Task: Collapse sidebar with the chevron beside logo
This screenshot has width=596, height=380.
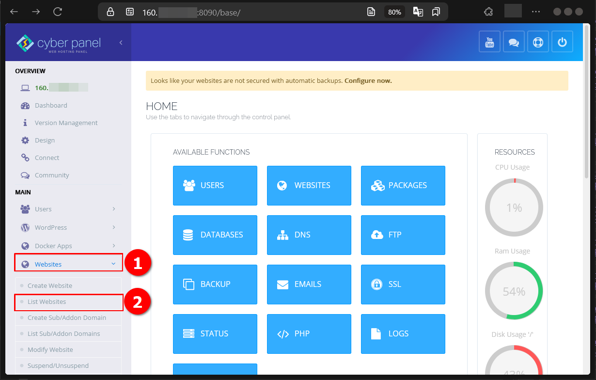Action: coord(121,43)
